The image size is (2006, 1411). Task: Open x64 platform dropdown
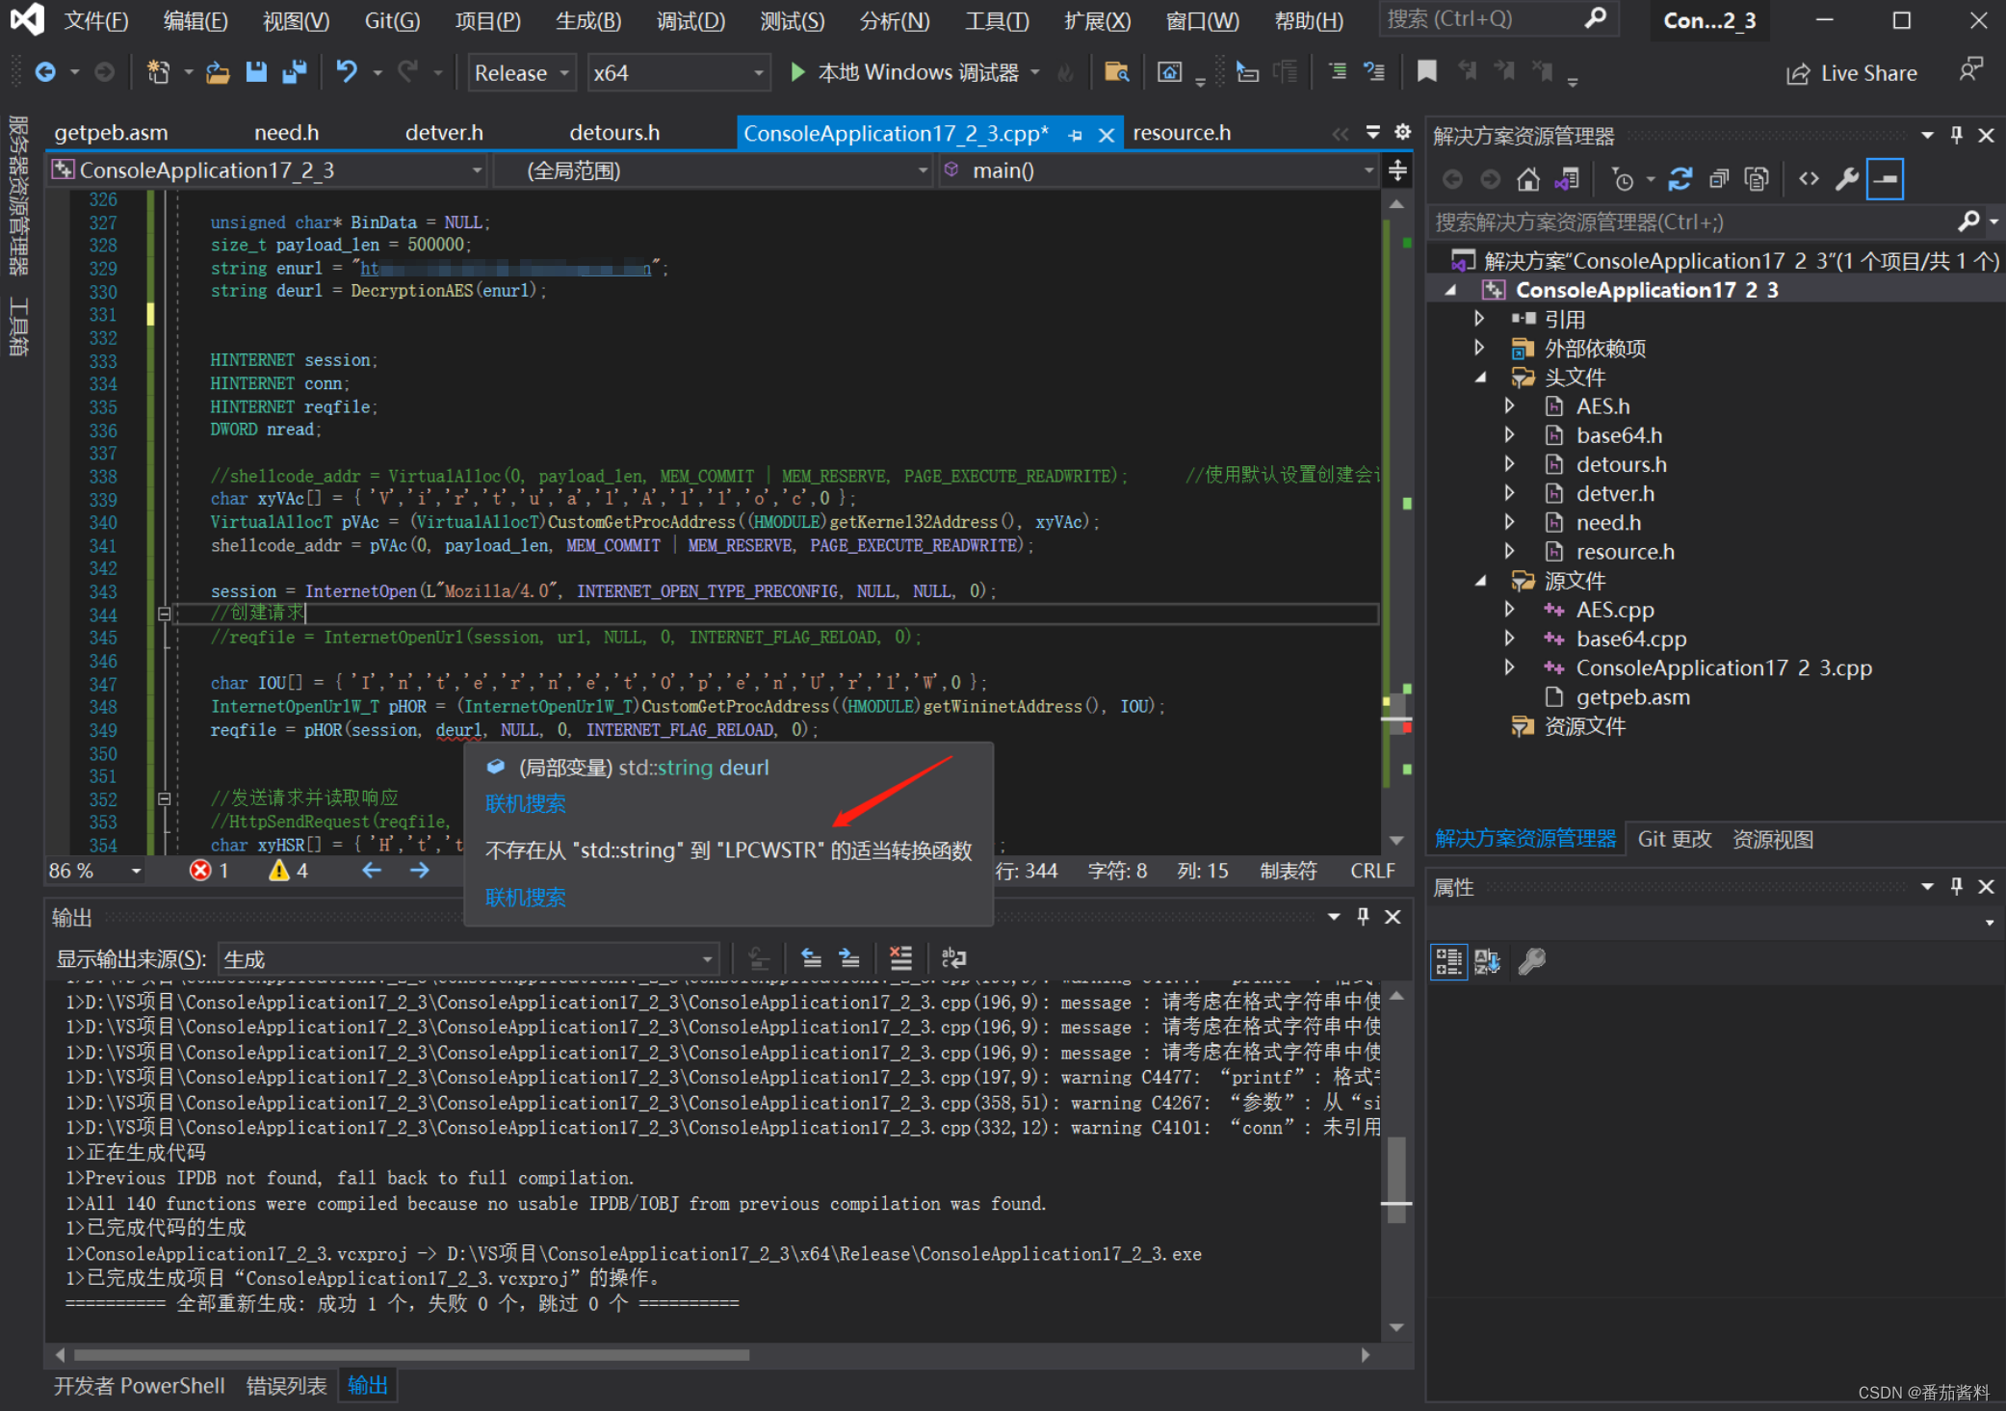pos(679,73)
